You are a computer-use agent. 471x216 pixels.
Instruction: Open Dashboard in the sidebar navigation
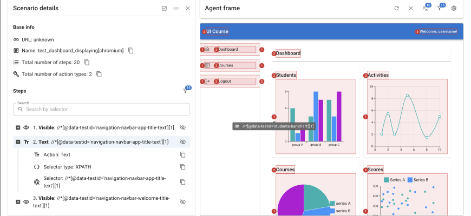click(x=228, y=50)
